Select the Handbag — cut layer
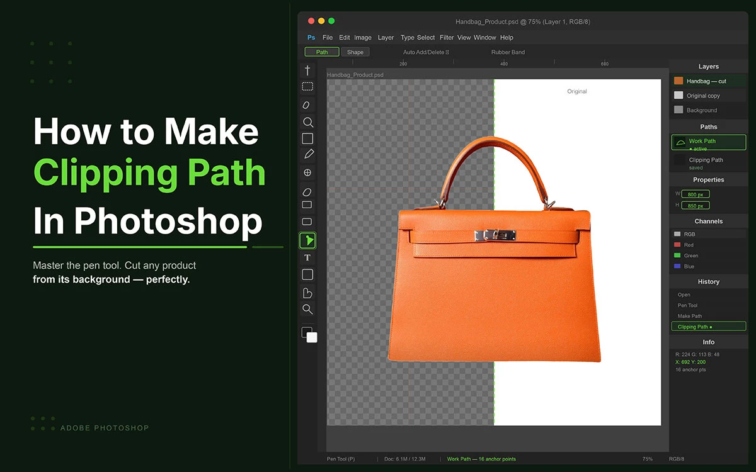This screenshot has height=472, width=756. [x=708, y=81]
